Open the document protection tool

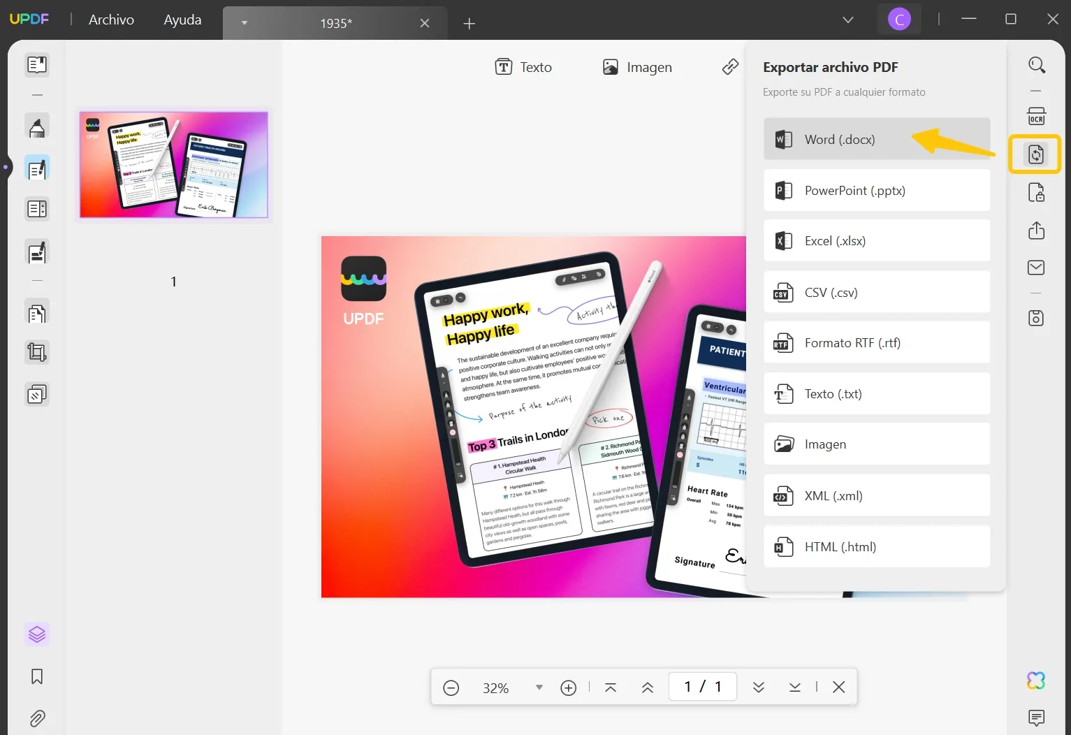1036,193
